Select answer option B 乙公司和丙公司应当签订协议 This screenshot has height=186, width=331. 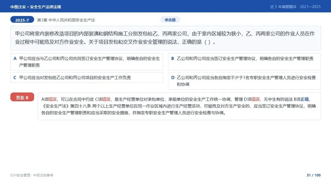pos(244,62)
